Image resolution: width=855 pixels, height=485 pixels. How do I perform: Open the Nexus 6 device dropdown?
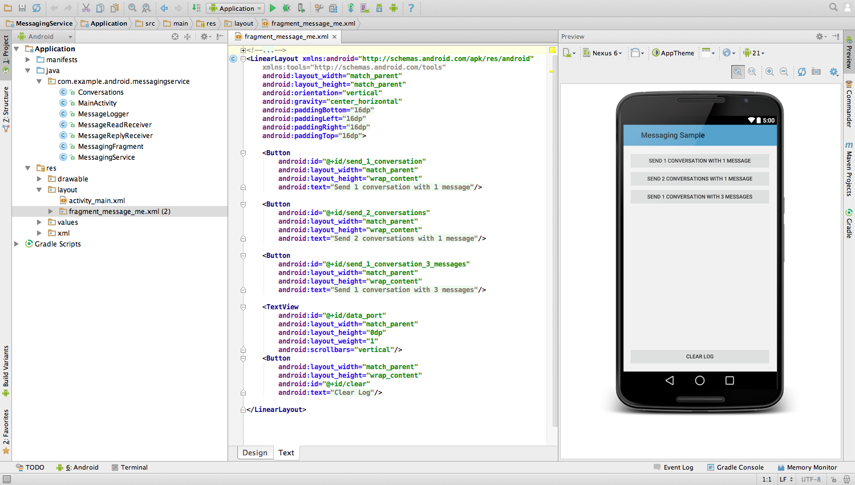click(x=602, y=53)
